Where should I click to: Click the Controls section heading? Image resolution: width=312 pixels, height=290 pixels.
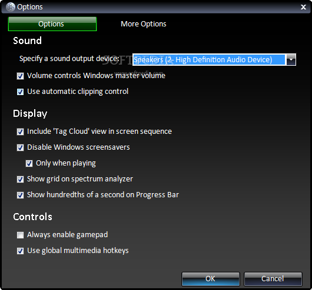32,217
